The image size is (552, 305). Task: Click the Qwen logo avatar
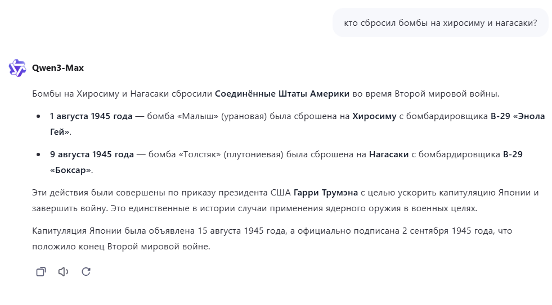[17, 67]
